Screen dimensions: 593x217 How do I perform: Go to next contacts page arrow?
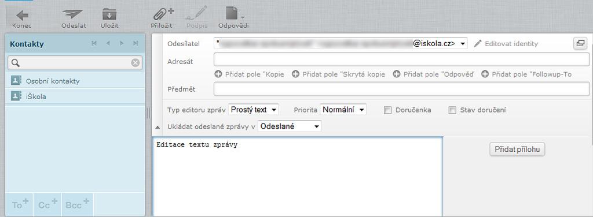click(x=122, y=44)
